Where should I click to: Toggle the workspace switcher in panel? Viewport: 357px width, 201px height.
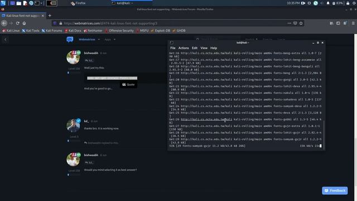tap(52, 3)
